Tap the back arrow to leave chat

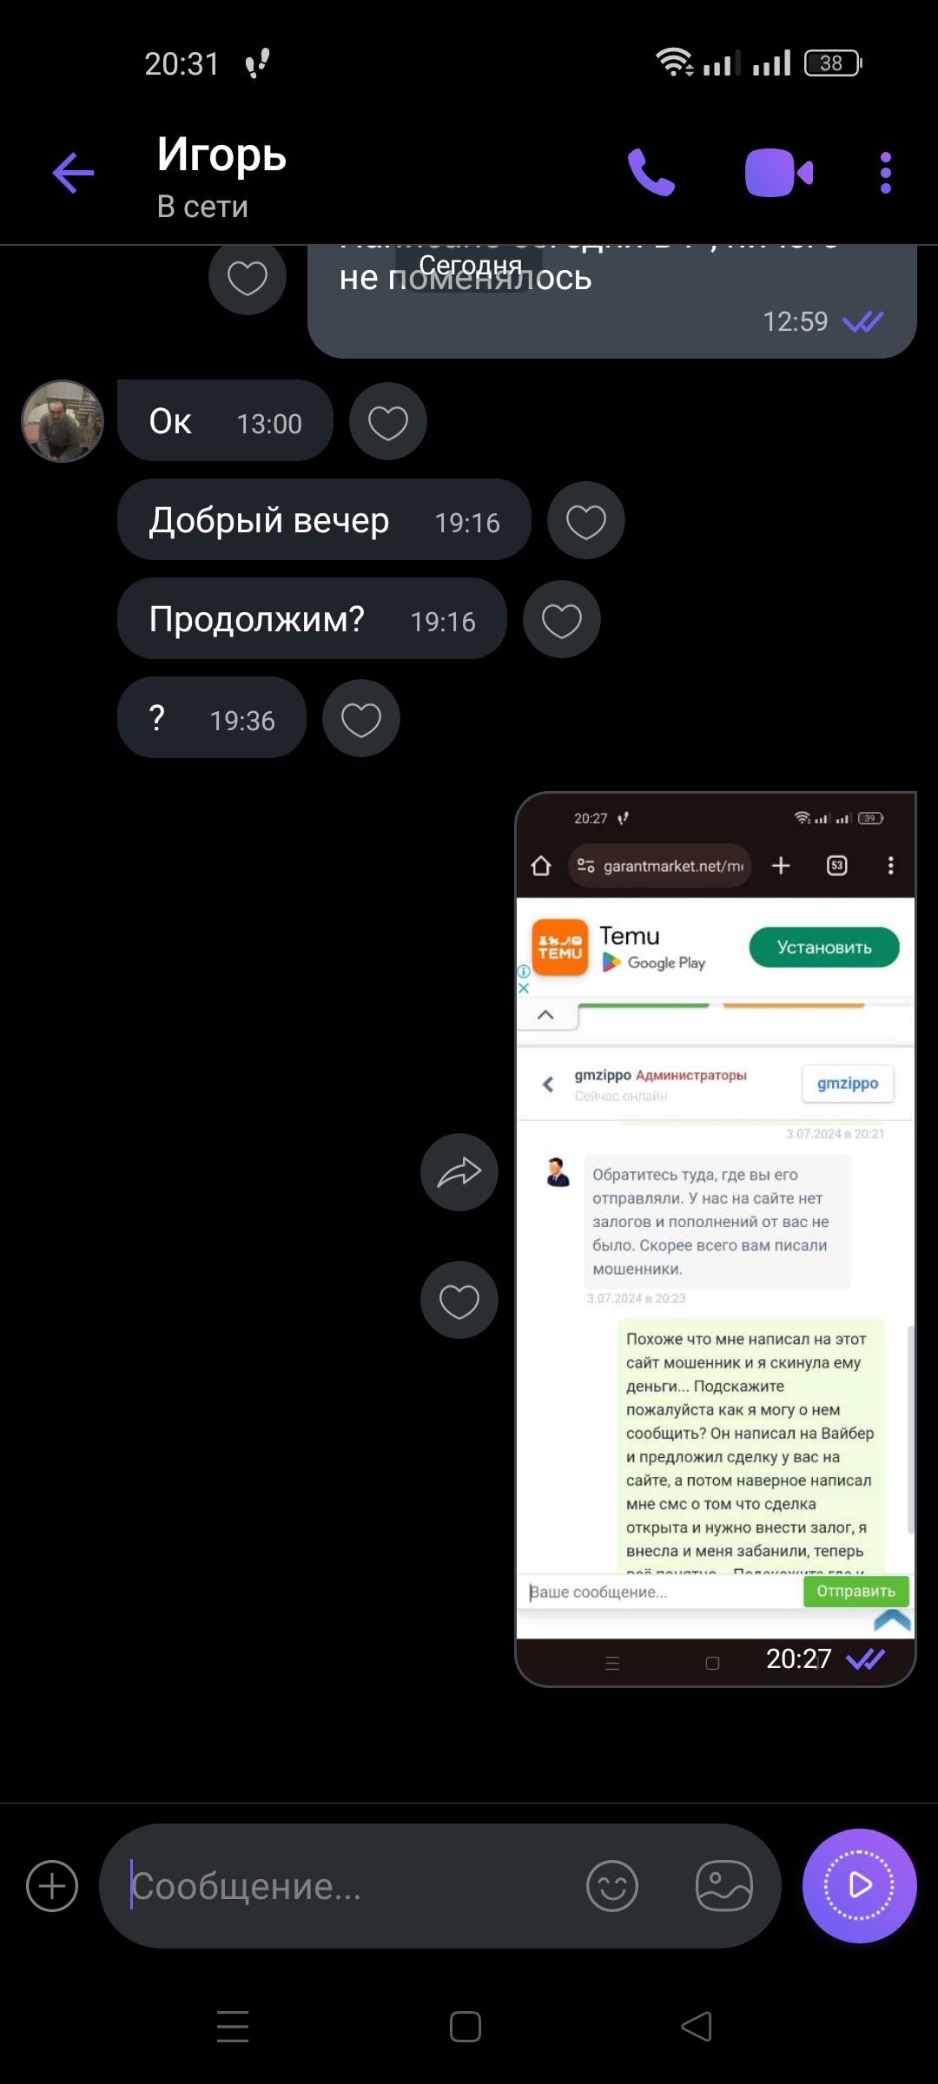(x=73, y=173)
